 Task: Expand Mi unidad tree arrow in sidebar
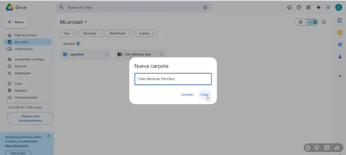(6, 42)
